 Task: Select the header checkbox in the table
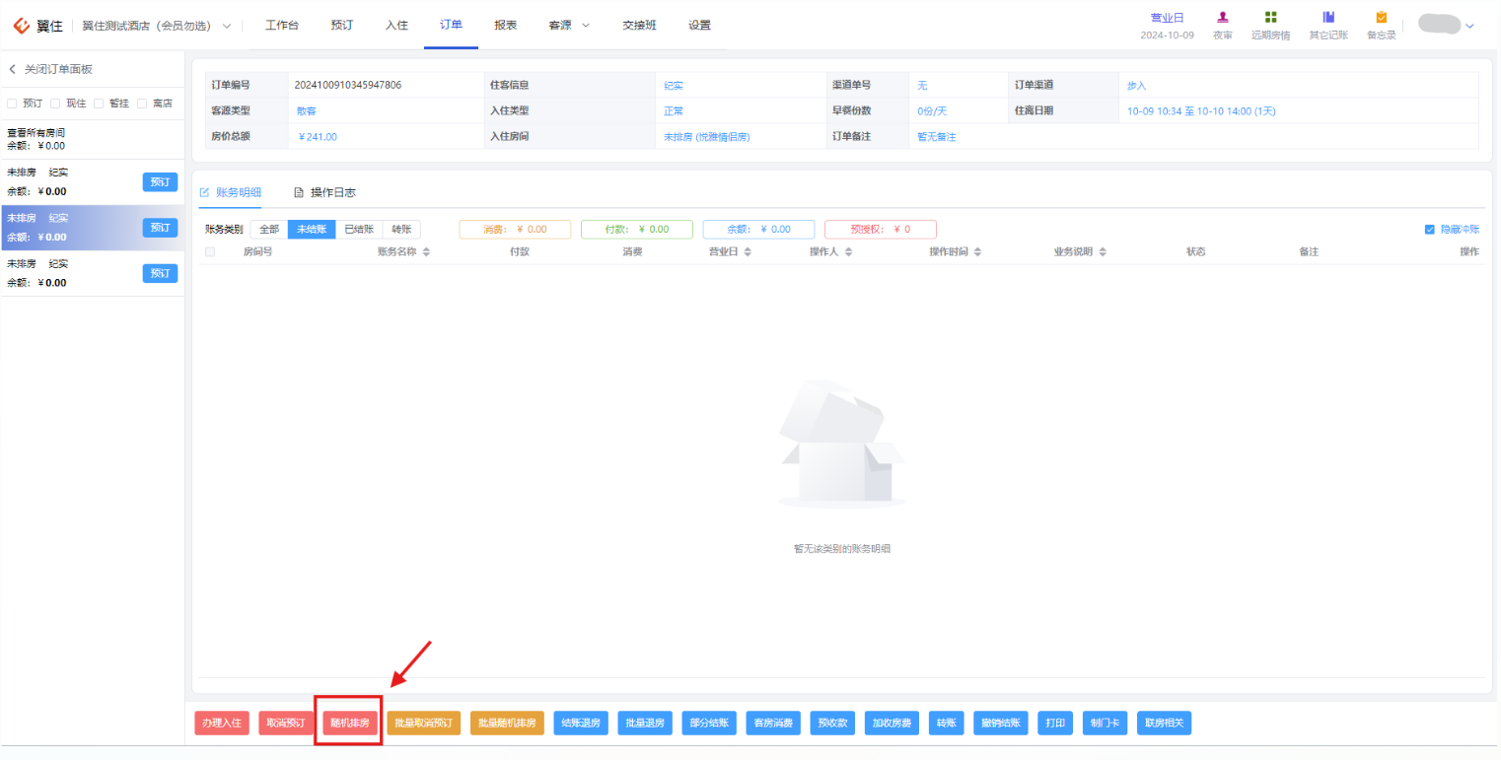click(209, 252)
